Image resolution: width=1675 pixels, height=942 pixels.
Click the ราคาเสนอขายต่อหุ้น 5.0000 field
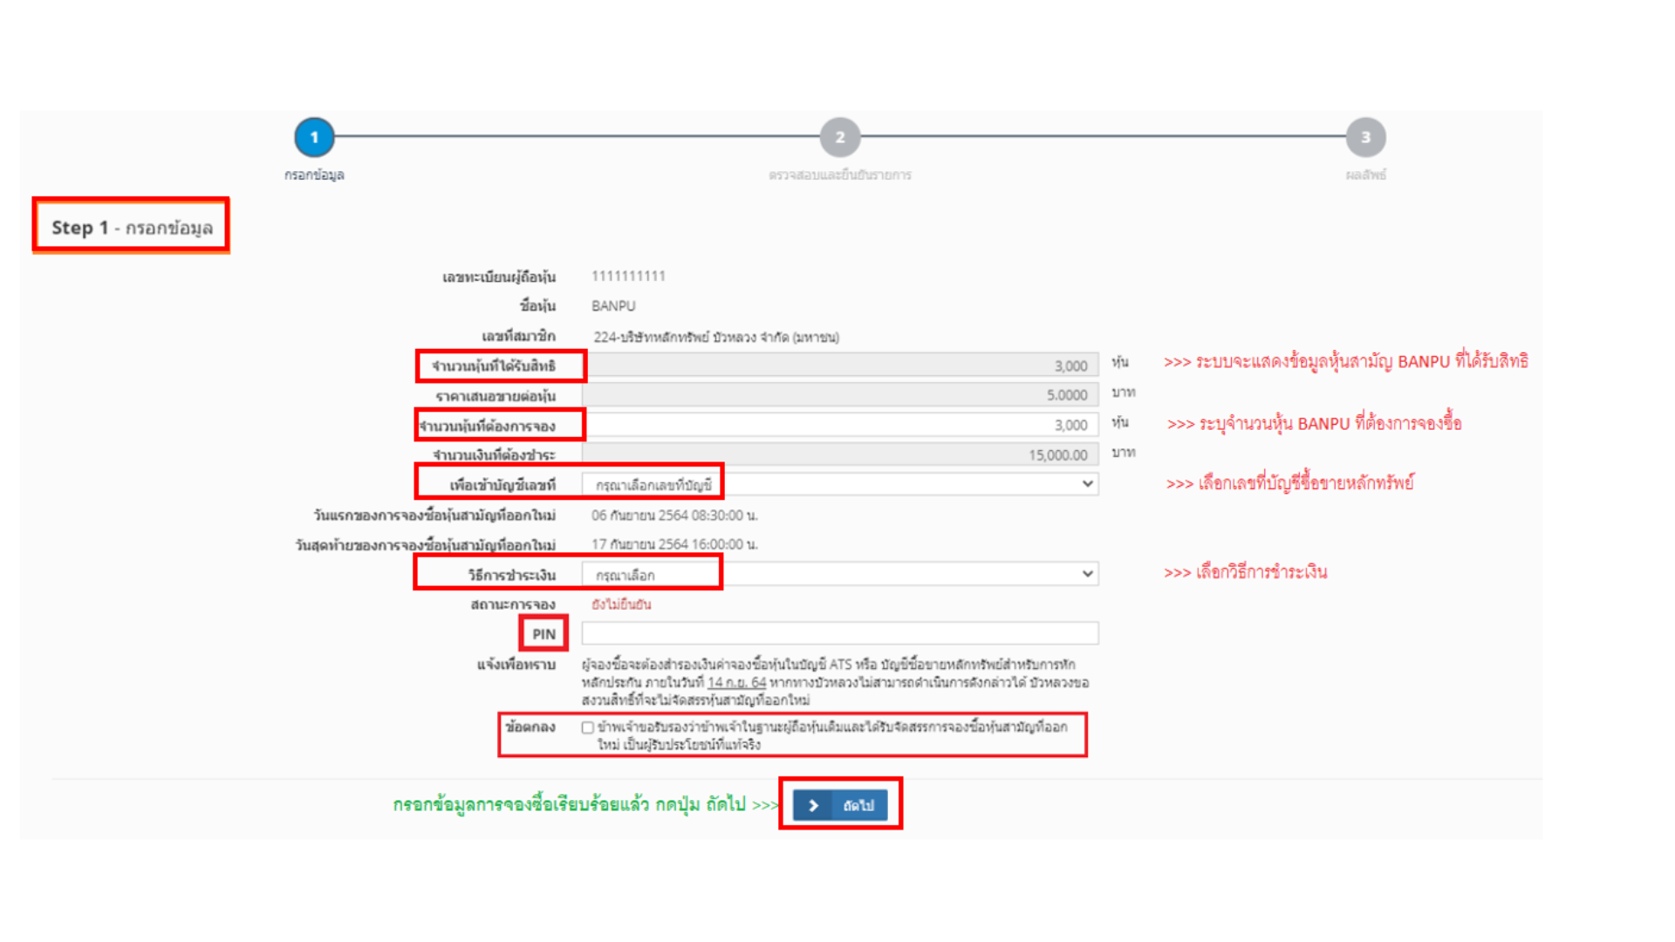click(x=840, y=395)
